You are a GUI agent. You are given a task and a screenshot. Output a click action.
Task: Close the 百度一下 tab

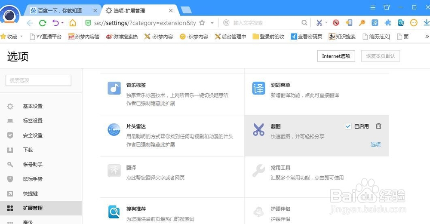(x=95, y=11)
